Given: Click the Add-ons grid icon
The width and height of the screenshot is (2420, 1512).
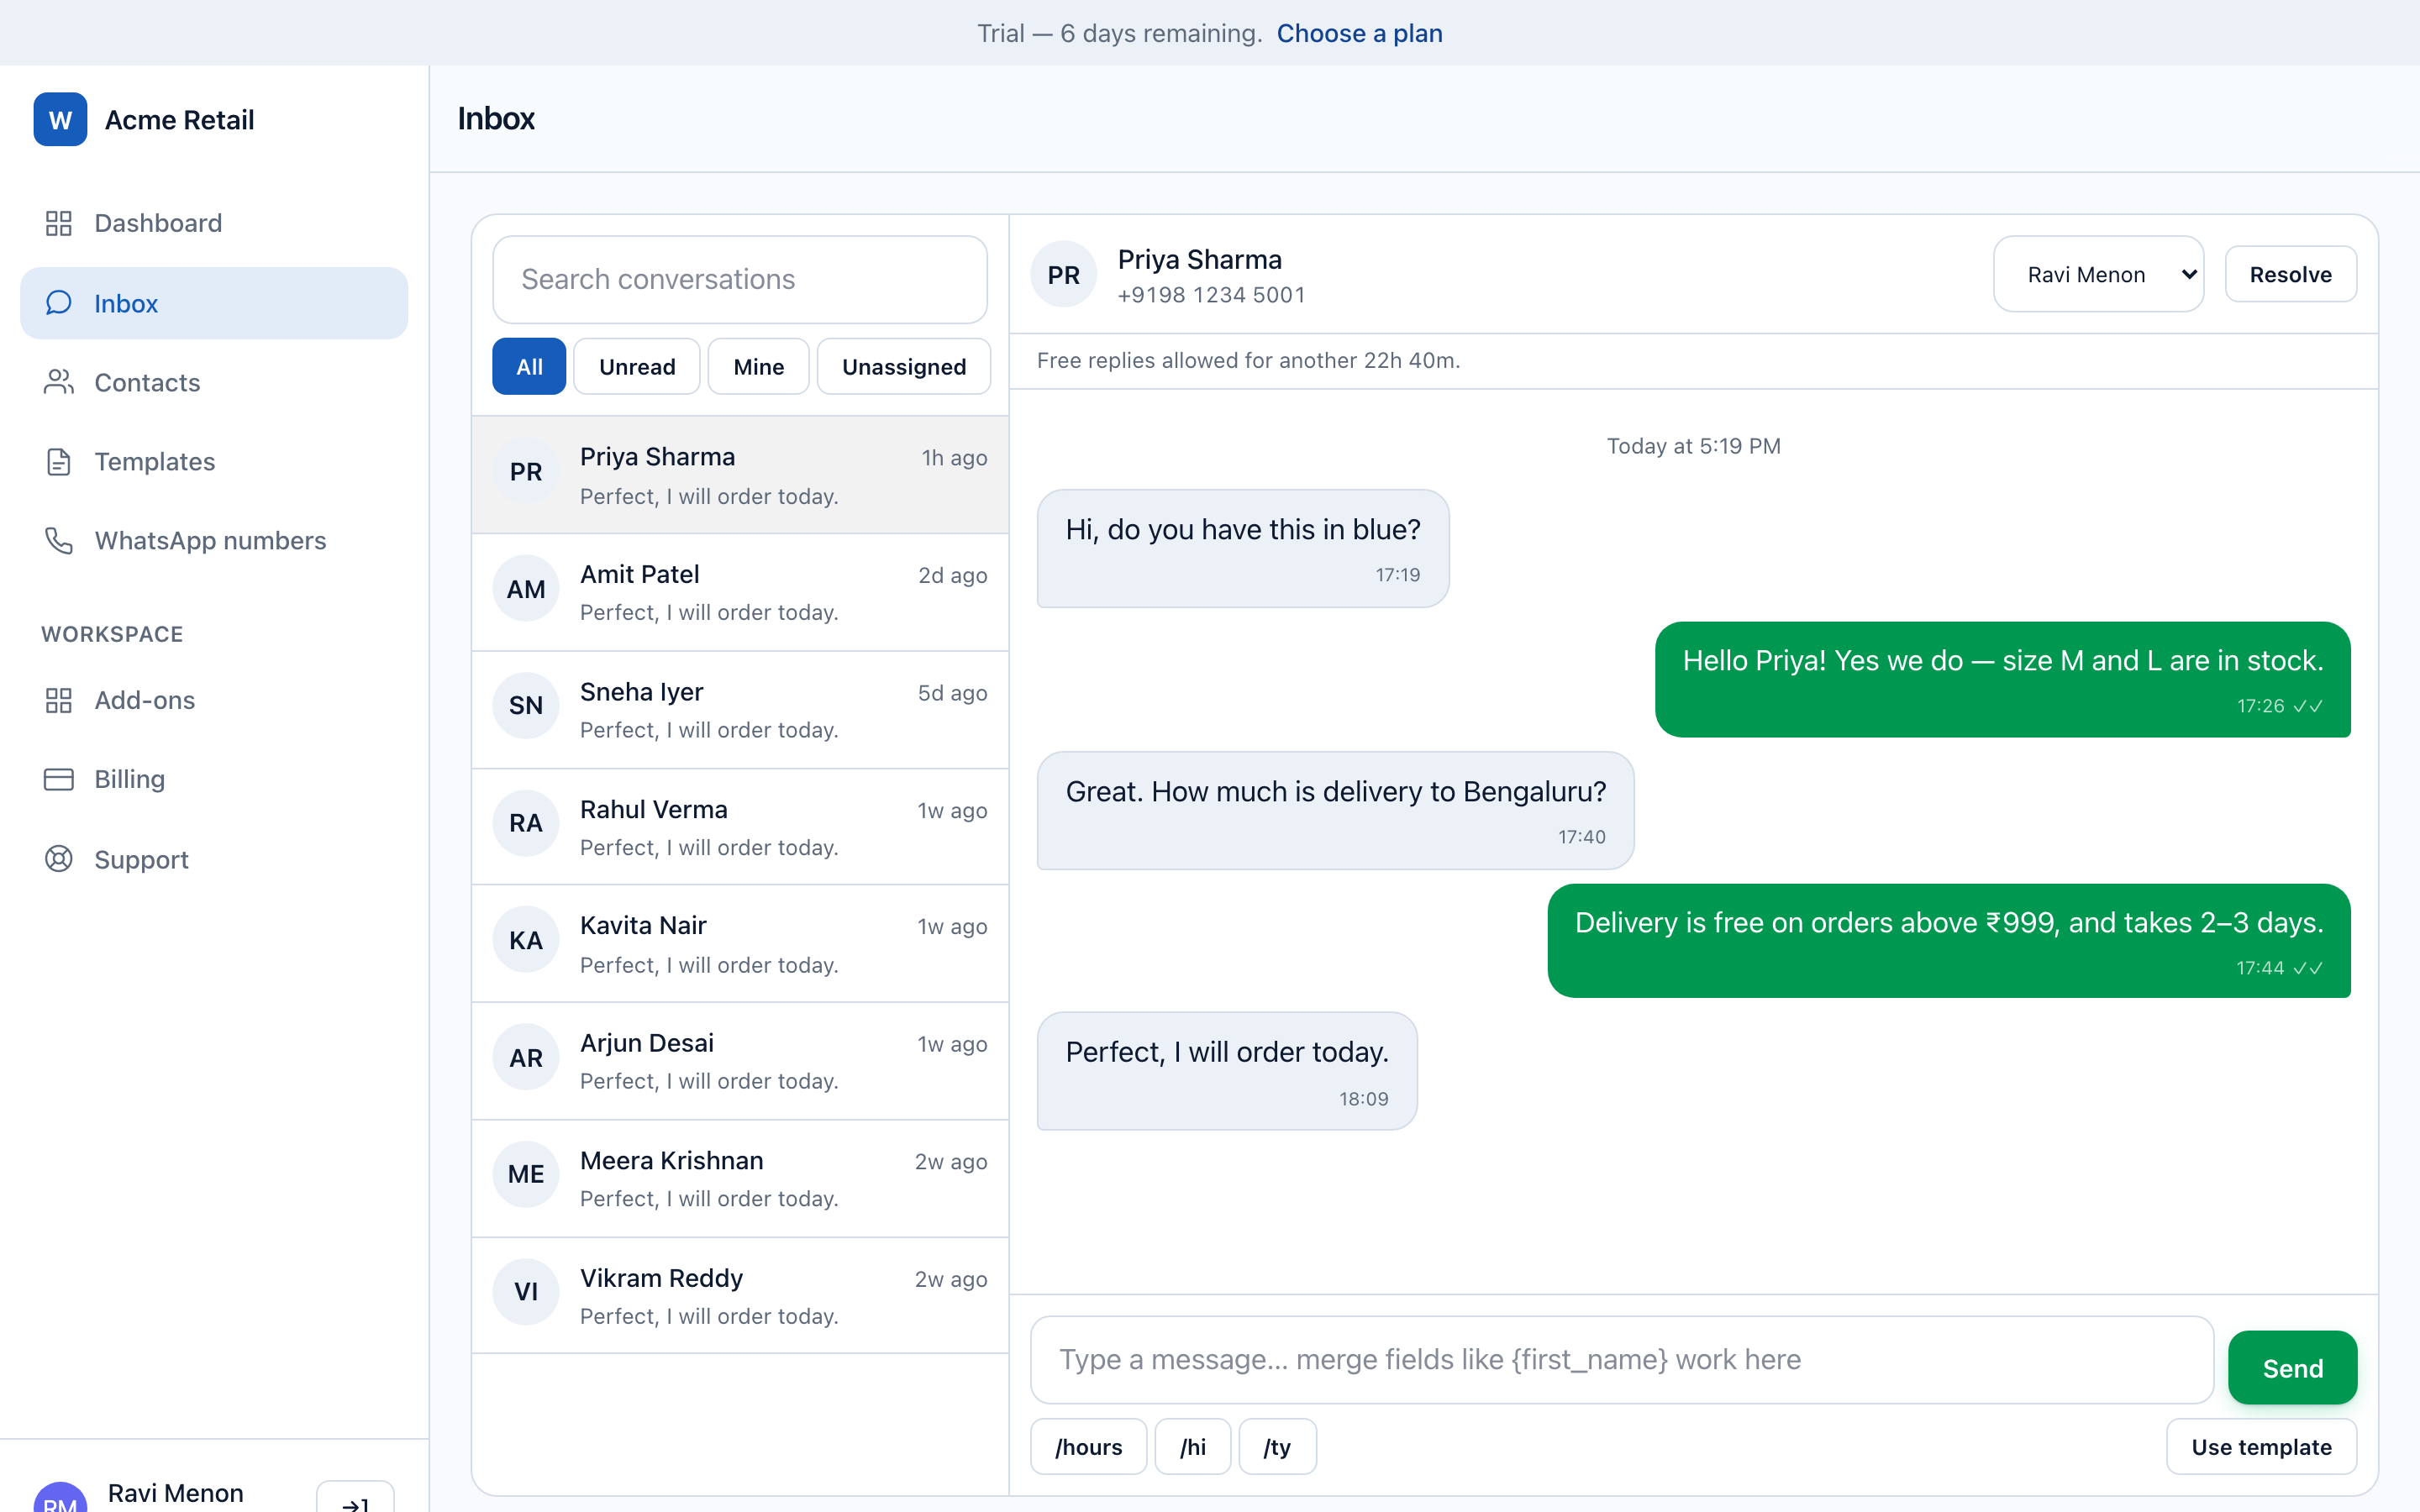Looking at the screenshot, I should [x=59, y=700].
